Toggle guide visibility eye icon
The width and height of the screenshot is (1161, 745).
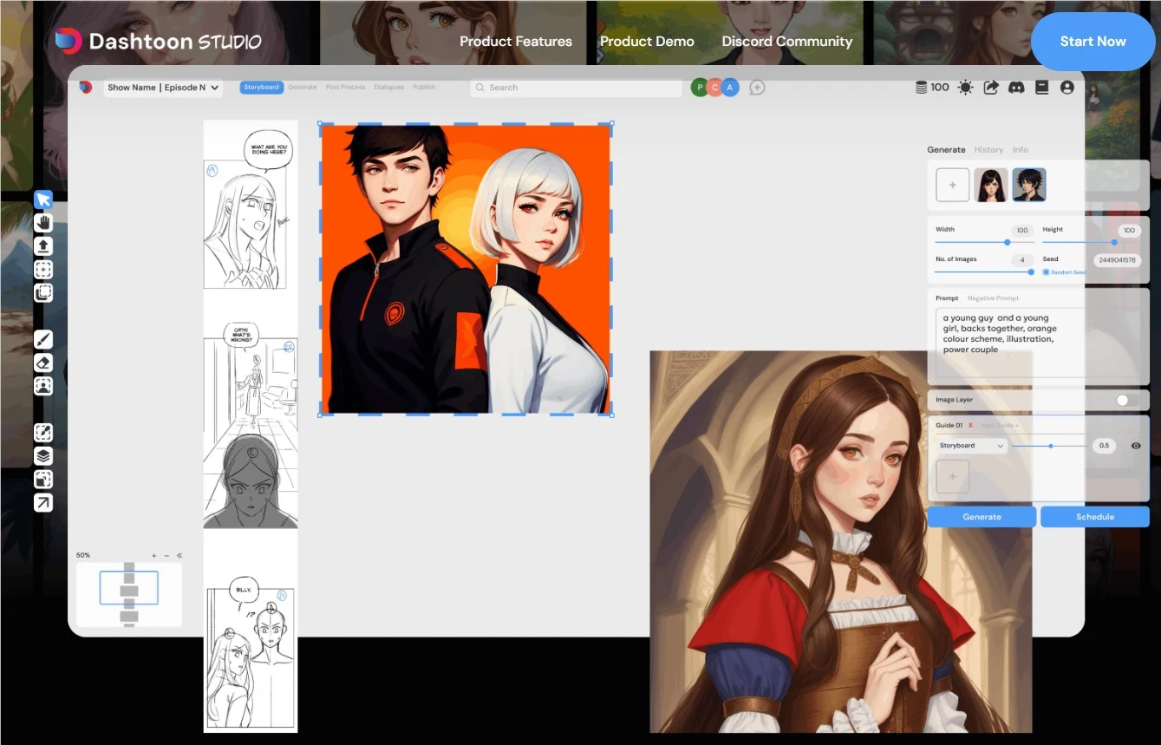click(x=1136, y=446)
